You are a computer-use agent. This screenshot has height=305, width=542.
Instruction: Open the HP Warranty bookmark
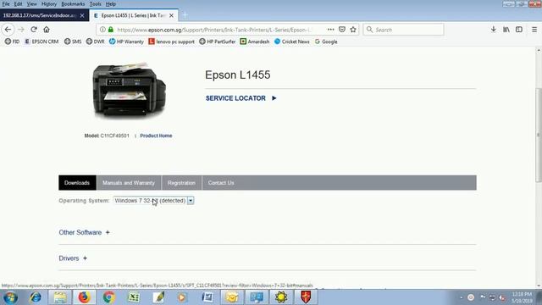point(126,42)
